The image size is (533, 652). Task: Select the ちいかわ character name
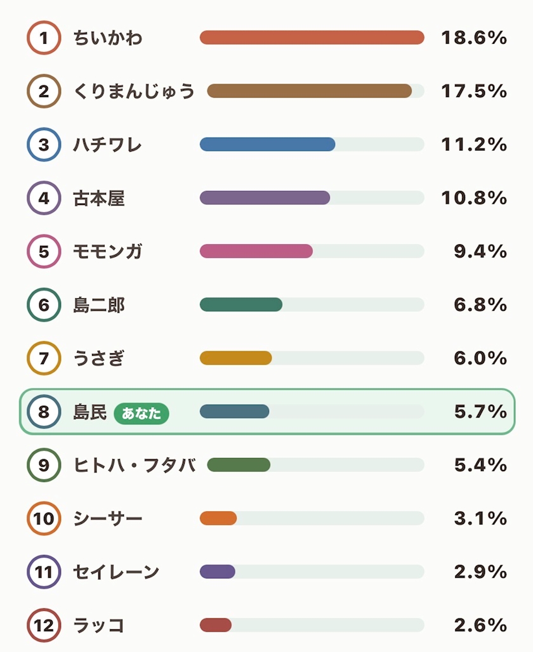click(108, 38)
